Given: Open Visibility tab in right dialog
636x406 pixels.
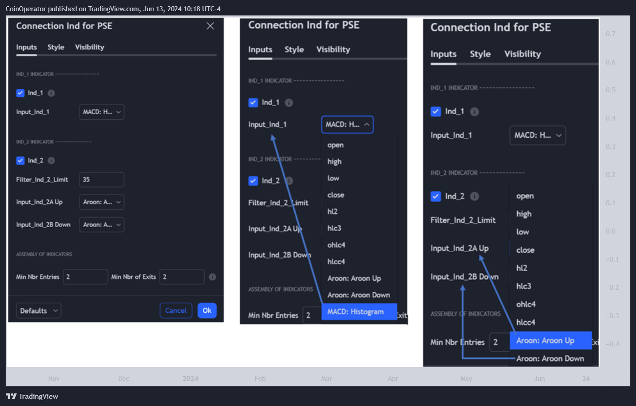Looking at the screenshot, I should [x=523, y=54].
